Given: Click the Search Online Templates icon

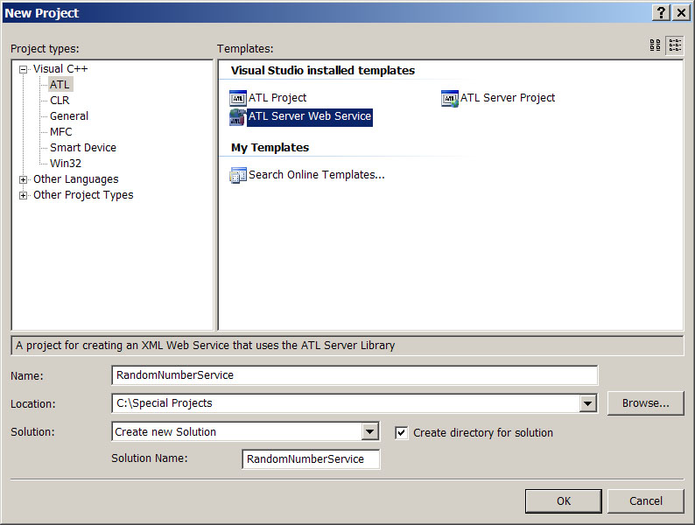Looking at the screenshot, I should click(x=238, y=175).
